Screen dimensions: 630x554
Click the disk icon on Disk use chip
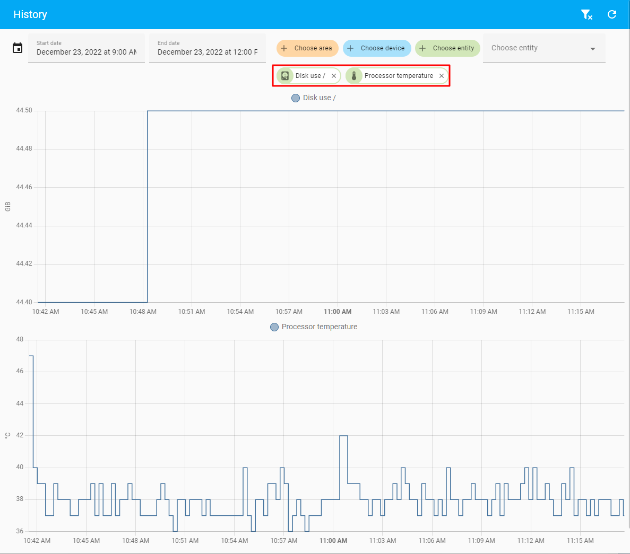285,76
